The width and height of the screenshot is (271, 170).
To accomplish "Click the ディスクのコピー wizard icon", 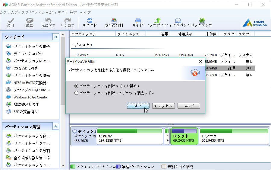I will [8, 53].
